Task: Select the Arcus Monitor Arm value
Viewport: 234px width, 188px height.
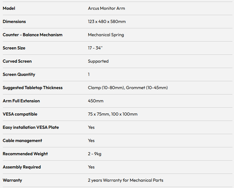Action: pos(106,8)
